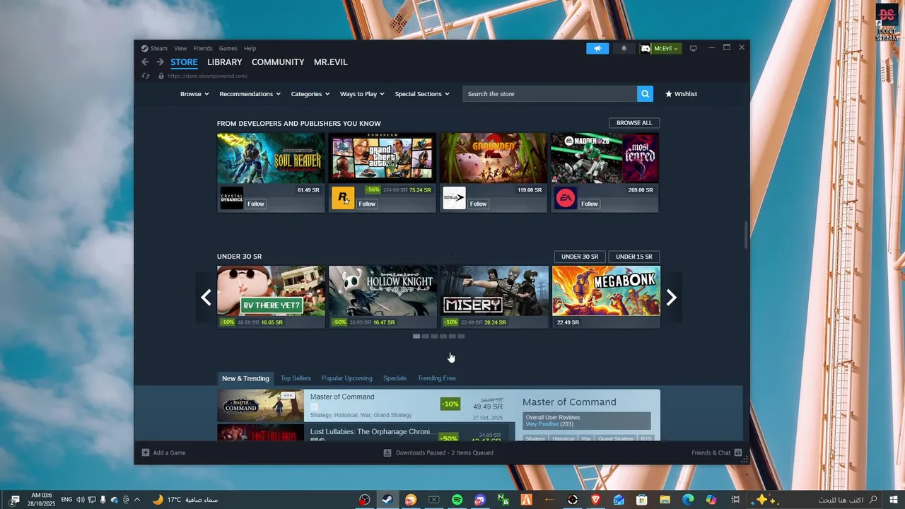Click the Add a Game plus icon
905x509 pixels.
click(x=146, y=452)
